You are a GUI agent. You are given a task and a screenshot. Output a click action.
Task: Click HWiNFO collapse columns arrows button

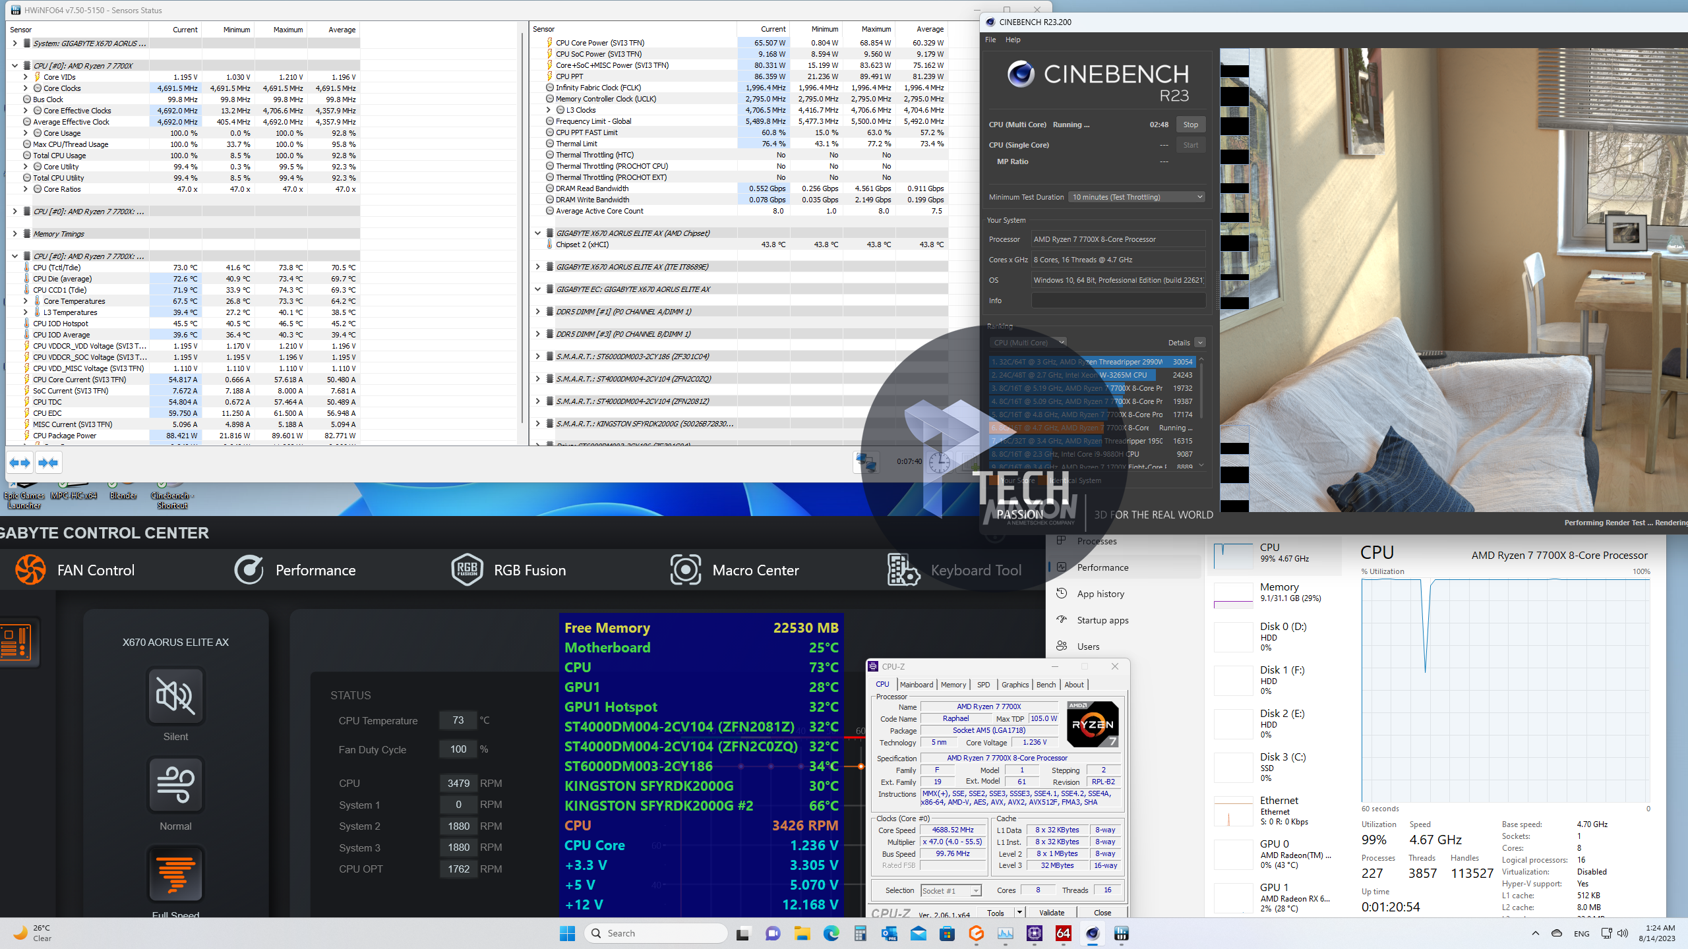48,463
